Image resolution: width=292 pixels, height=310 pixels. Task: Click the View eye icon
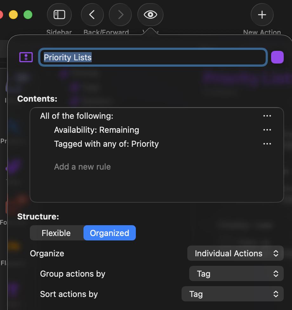tap(150, 15)
